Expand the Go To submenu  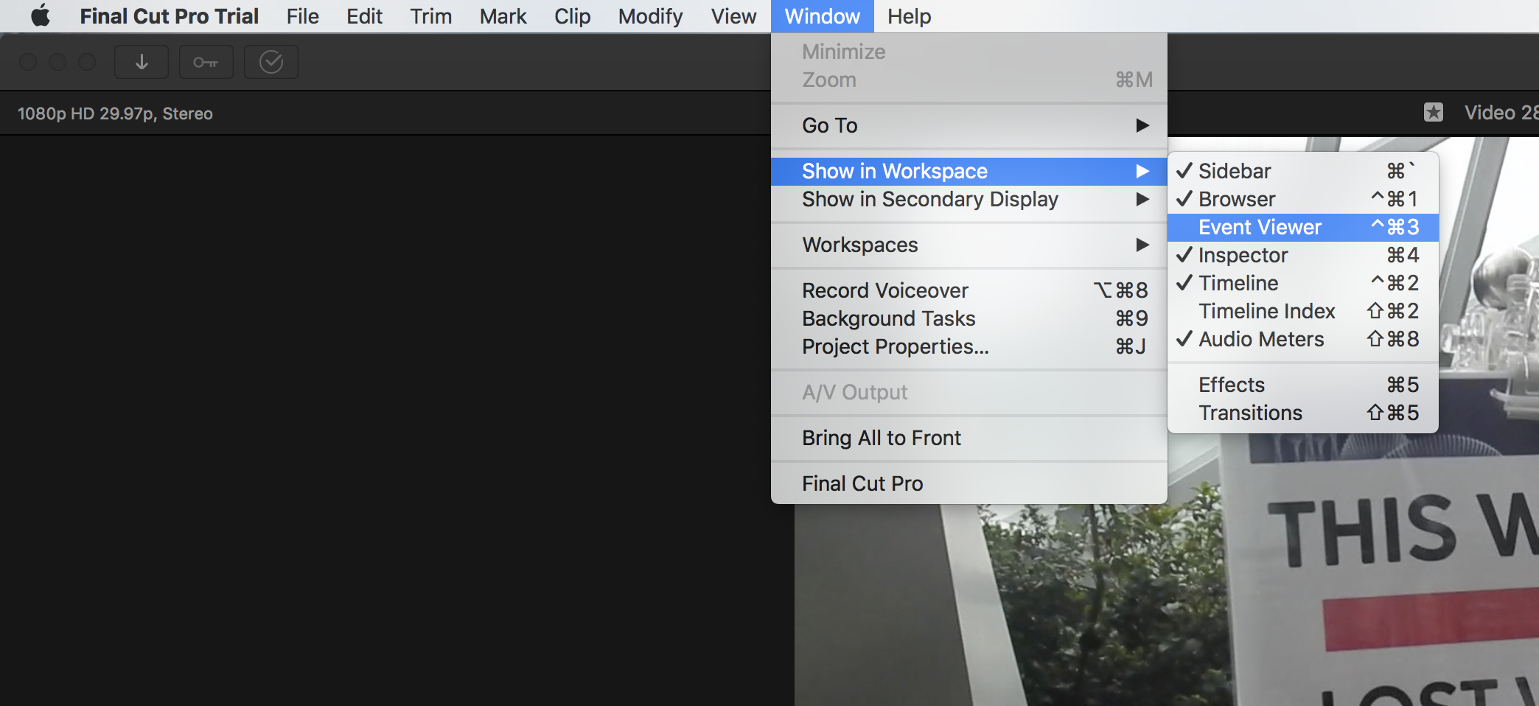[969, 125]
